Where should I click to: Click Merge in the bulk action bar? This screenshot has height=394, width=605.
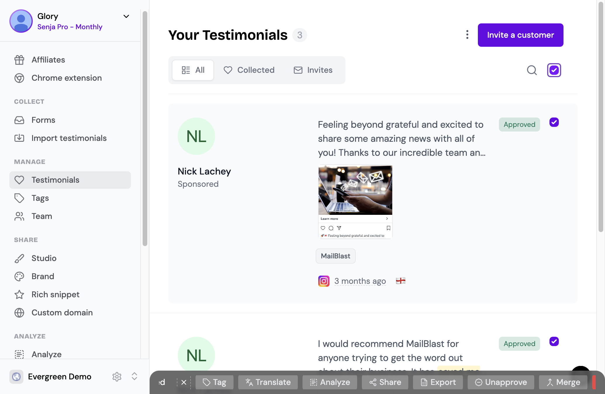[x=563, y=382]
